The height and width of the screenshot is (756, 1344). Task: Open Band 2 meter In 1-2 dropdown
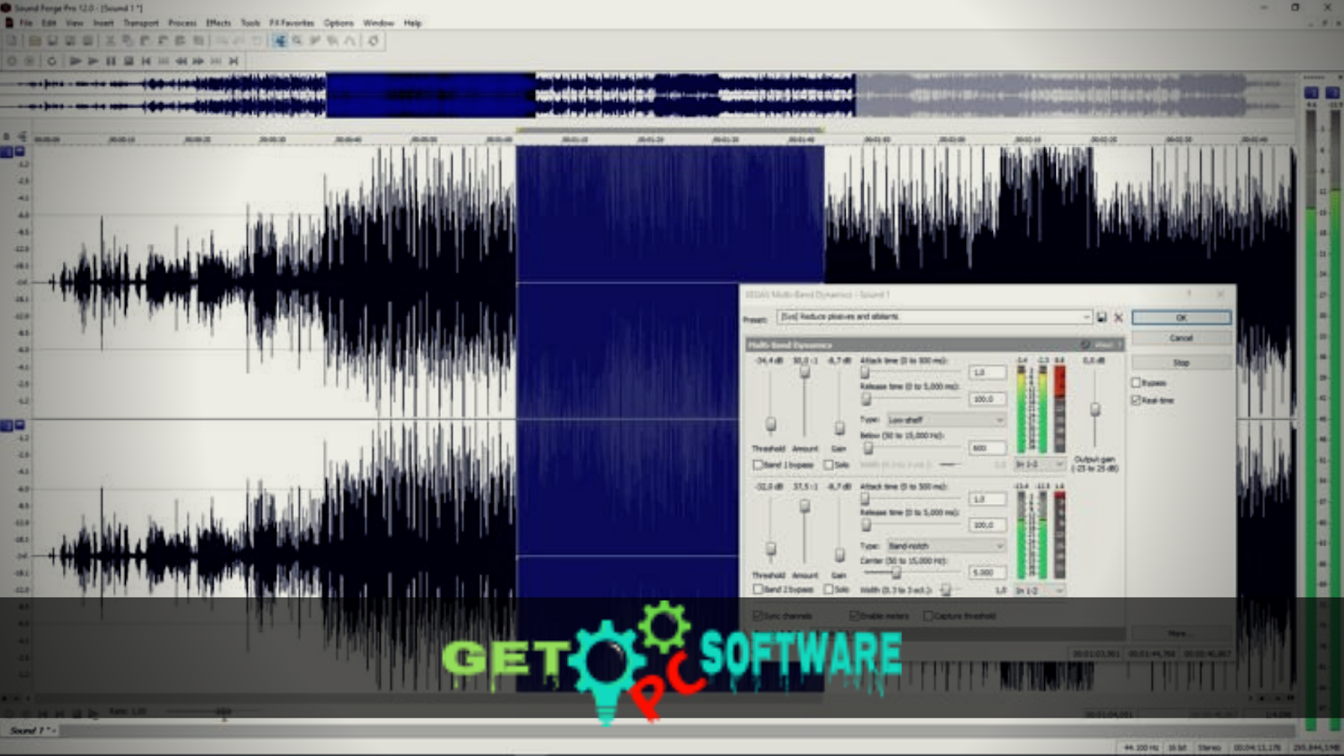pyautogui.click(x=1040, y=591)
